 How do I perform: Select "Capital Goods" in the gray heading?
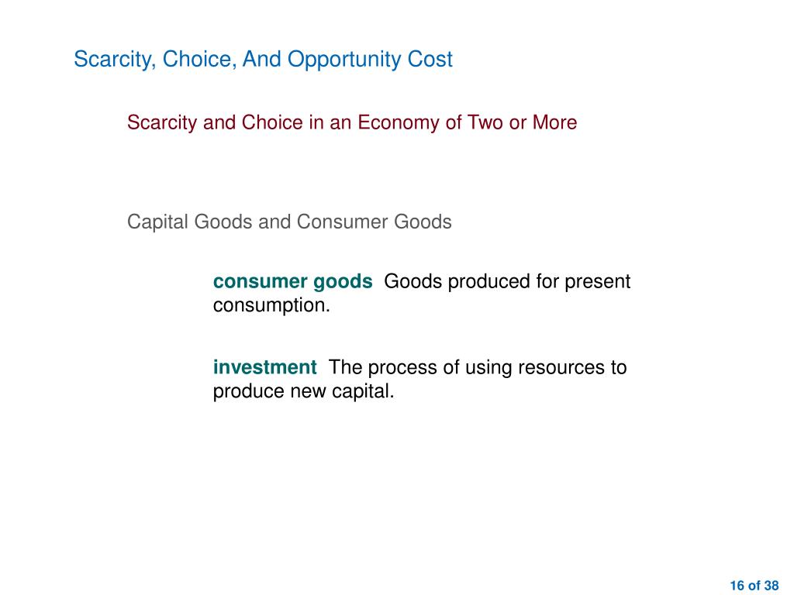tap(189, 222)
